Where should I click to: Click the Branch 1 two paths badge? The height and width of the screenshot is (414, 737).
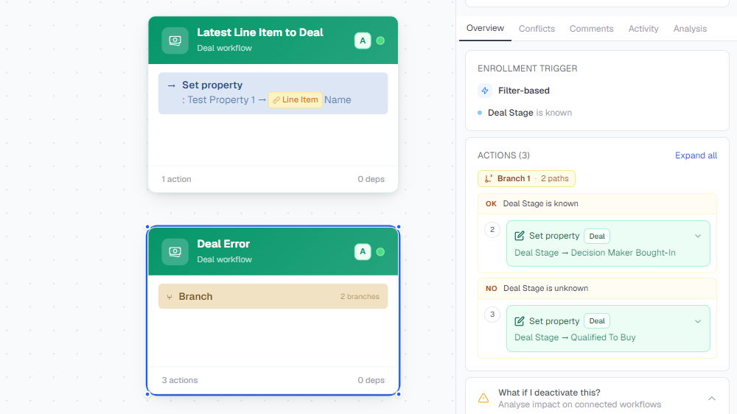[526, 178]
